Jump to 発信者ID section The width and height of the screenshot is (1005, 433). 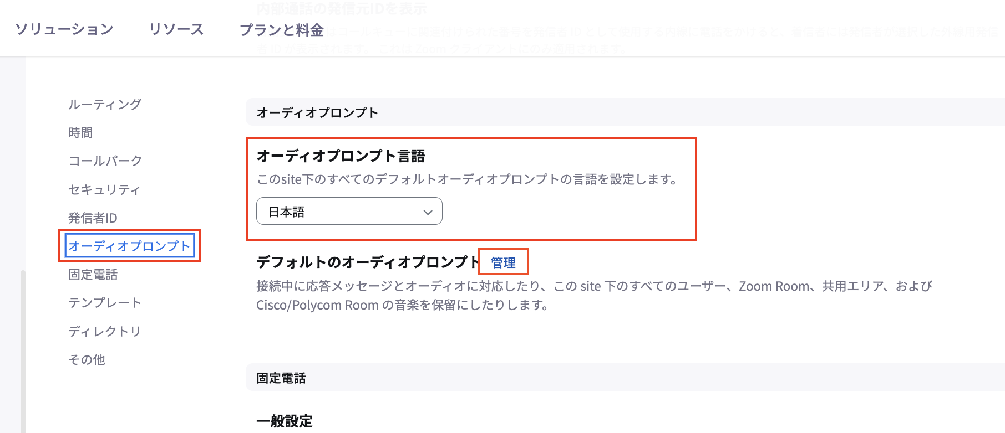coord(93,218)
